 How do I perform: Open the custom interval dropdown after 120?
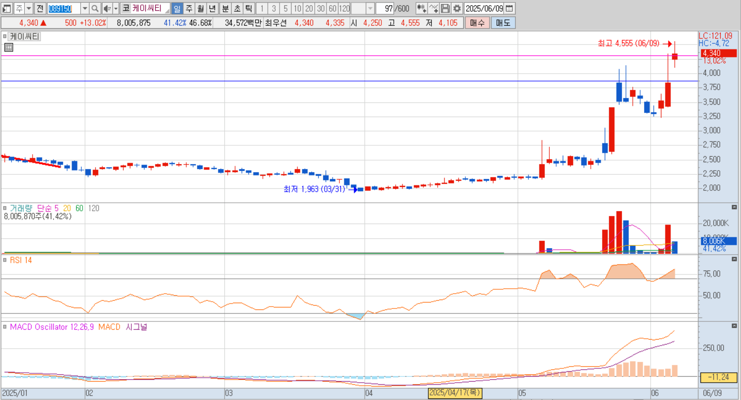(x=370, y=8)
